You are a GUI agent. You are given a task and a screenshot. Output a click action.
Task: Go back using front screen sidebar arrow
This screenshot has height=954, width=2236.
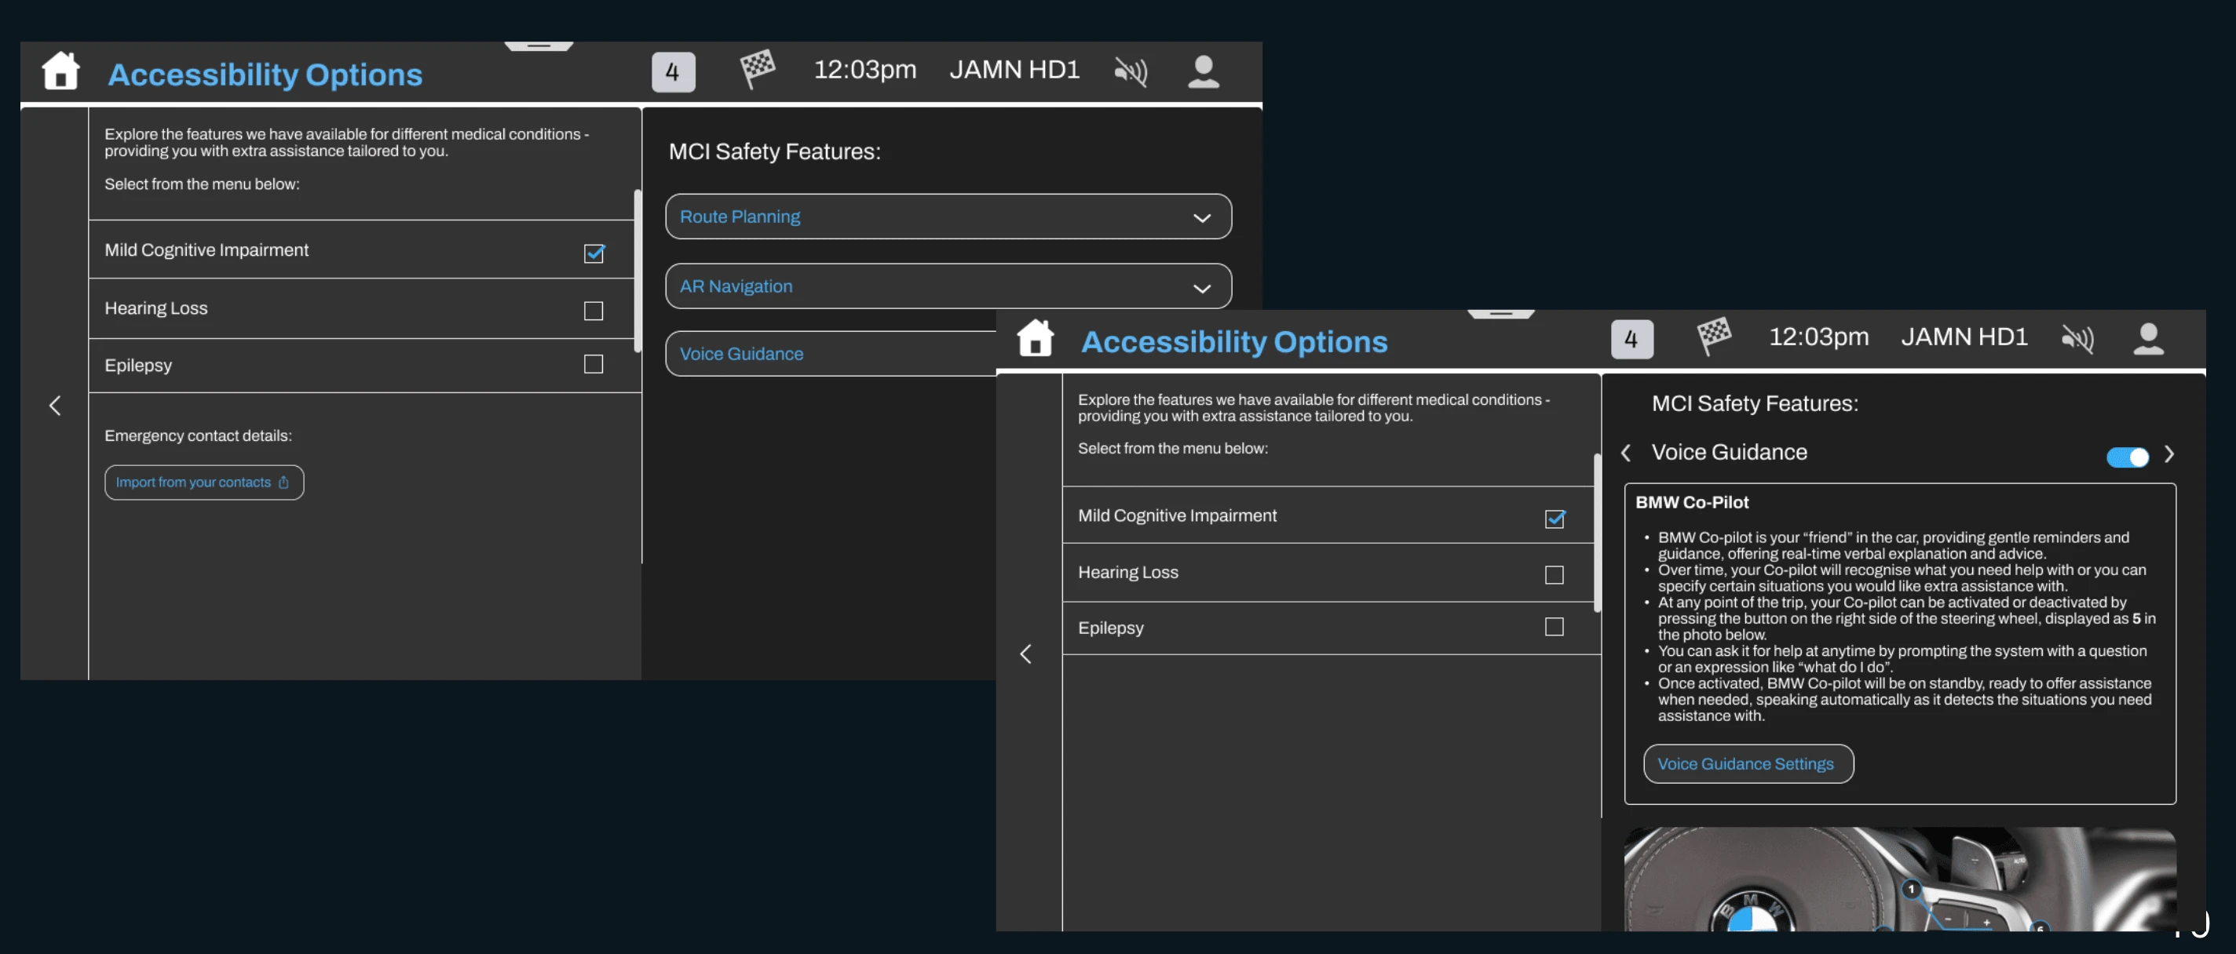1025,653
